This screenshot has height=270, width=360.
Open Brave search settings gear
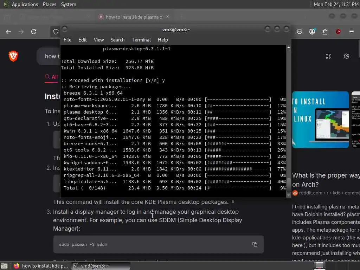tap(346, 56)
